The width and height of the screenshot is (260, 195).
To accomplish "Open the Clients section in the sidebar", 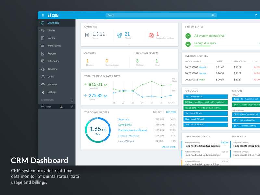I will pyautogui.click(x=42, y=30).
